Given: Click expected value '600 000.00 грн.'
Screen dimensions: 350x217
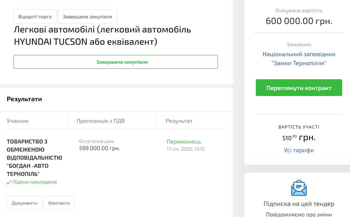Looking at the screenshot, I should (x=299, y=21).
